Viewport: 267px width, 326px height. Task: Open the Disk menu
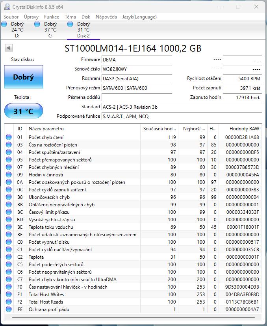point(86,17)
